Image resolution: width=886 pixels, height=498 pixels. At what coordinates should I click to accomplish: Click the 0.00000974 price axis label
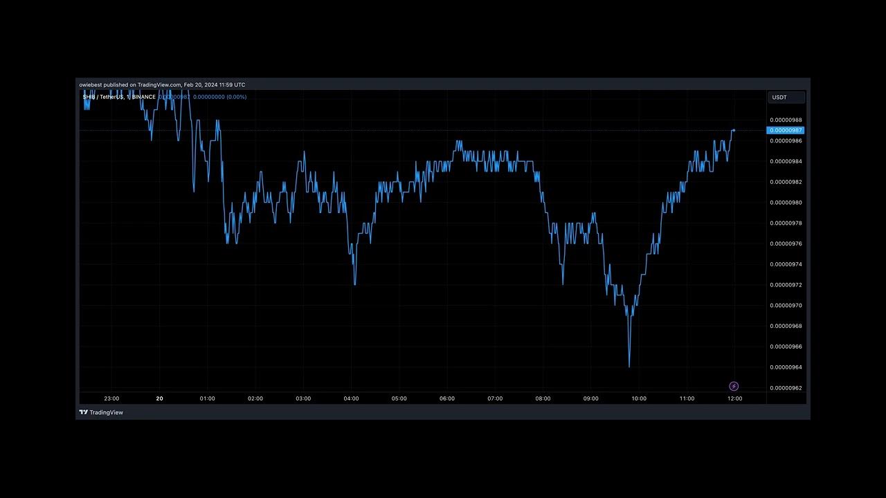[786, 264]
